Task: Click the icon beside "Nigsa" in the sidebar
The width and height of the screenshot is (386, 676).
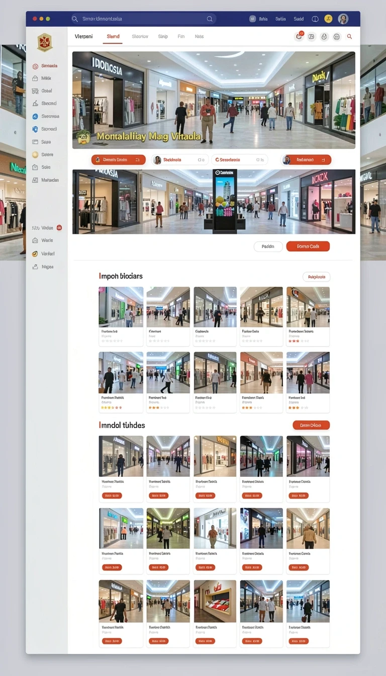Action: [35, 267]
